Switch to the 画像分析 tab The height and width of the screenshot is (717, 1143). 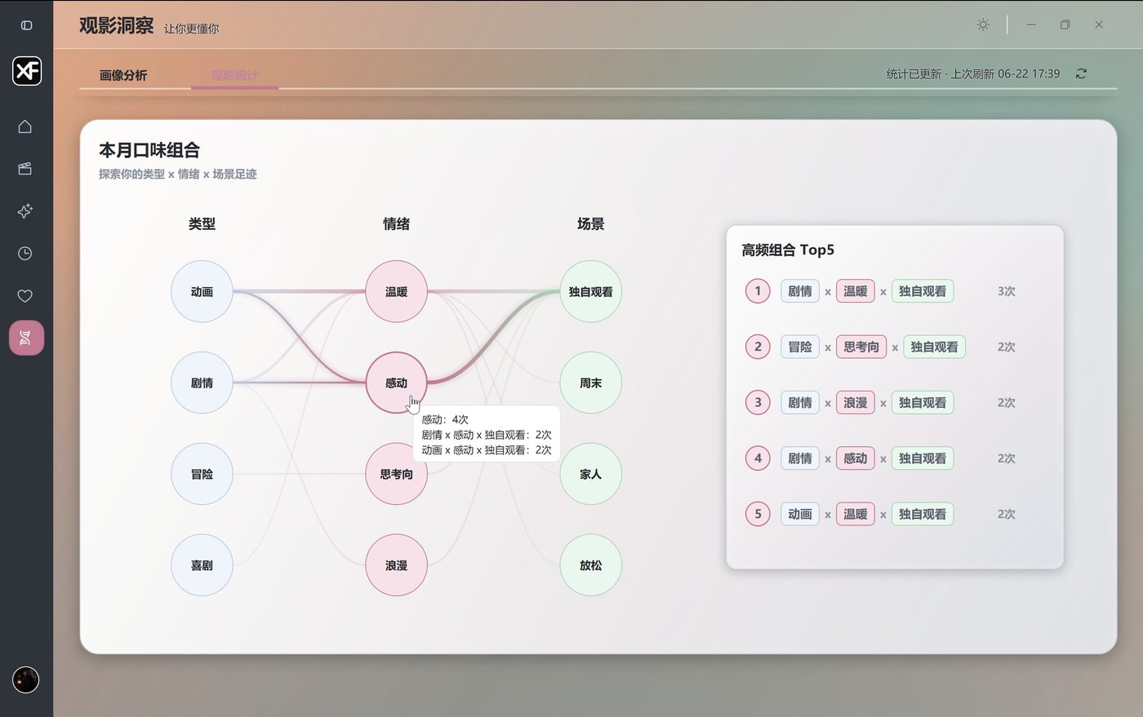tap(123, 75)
